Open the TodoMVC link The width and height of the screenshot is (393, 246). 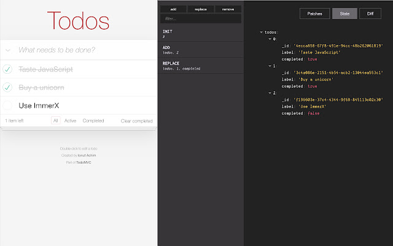[84, 162]
